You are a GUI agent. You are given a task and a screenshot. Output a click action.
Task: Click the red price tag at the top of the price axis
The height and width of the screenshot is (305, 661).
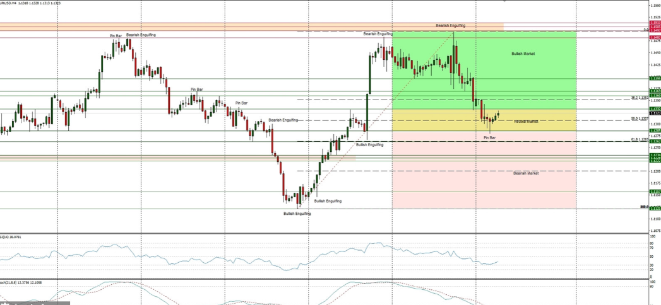point(655,23)
